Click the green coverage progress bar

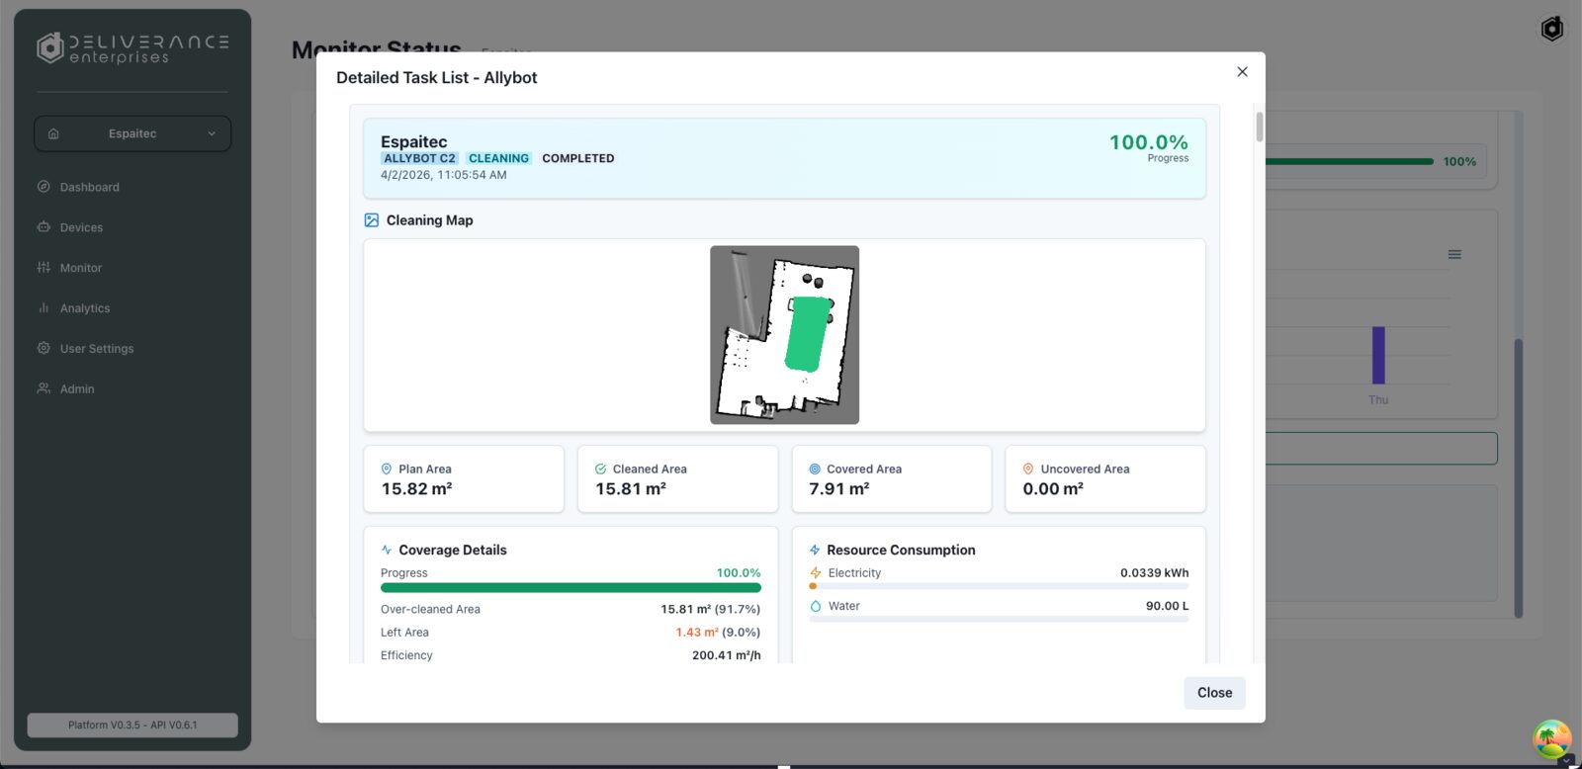click(x=571, y=588)
